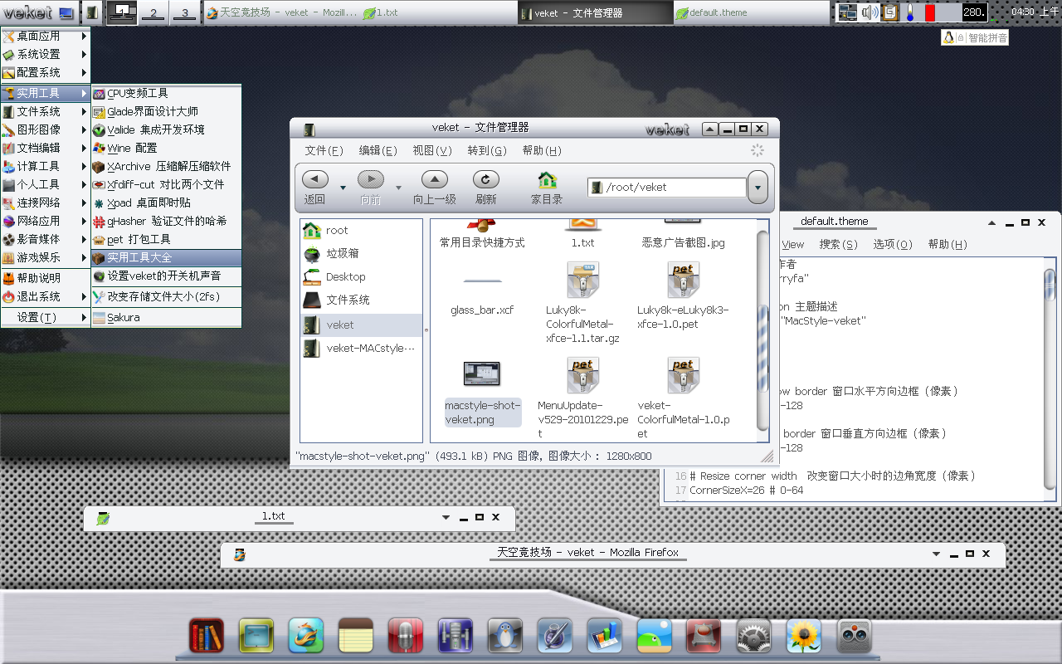Open the clipboard manager tray icon

pyautogui.click(x=890, y=12)
